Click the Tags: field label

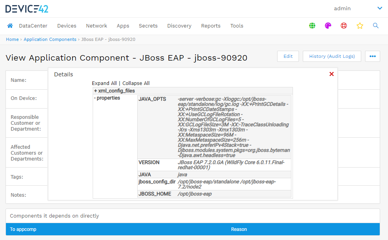tap(17, 177)
